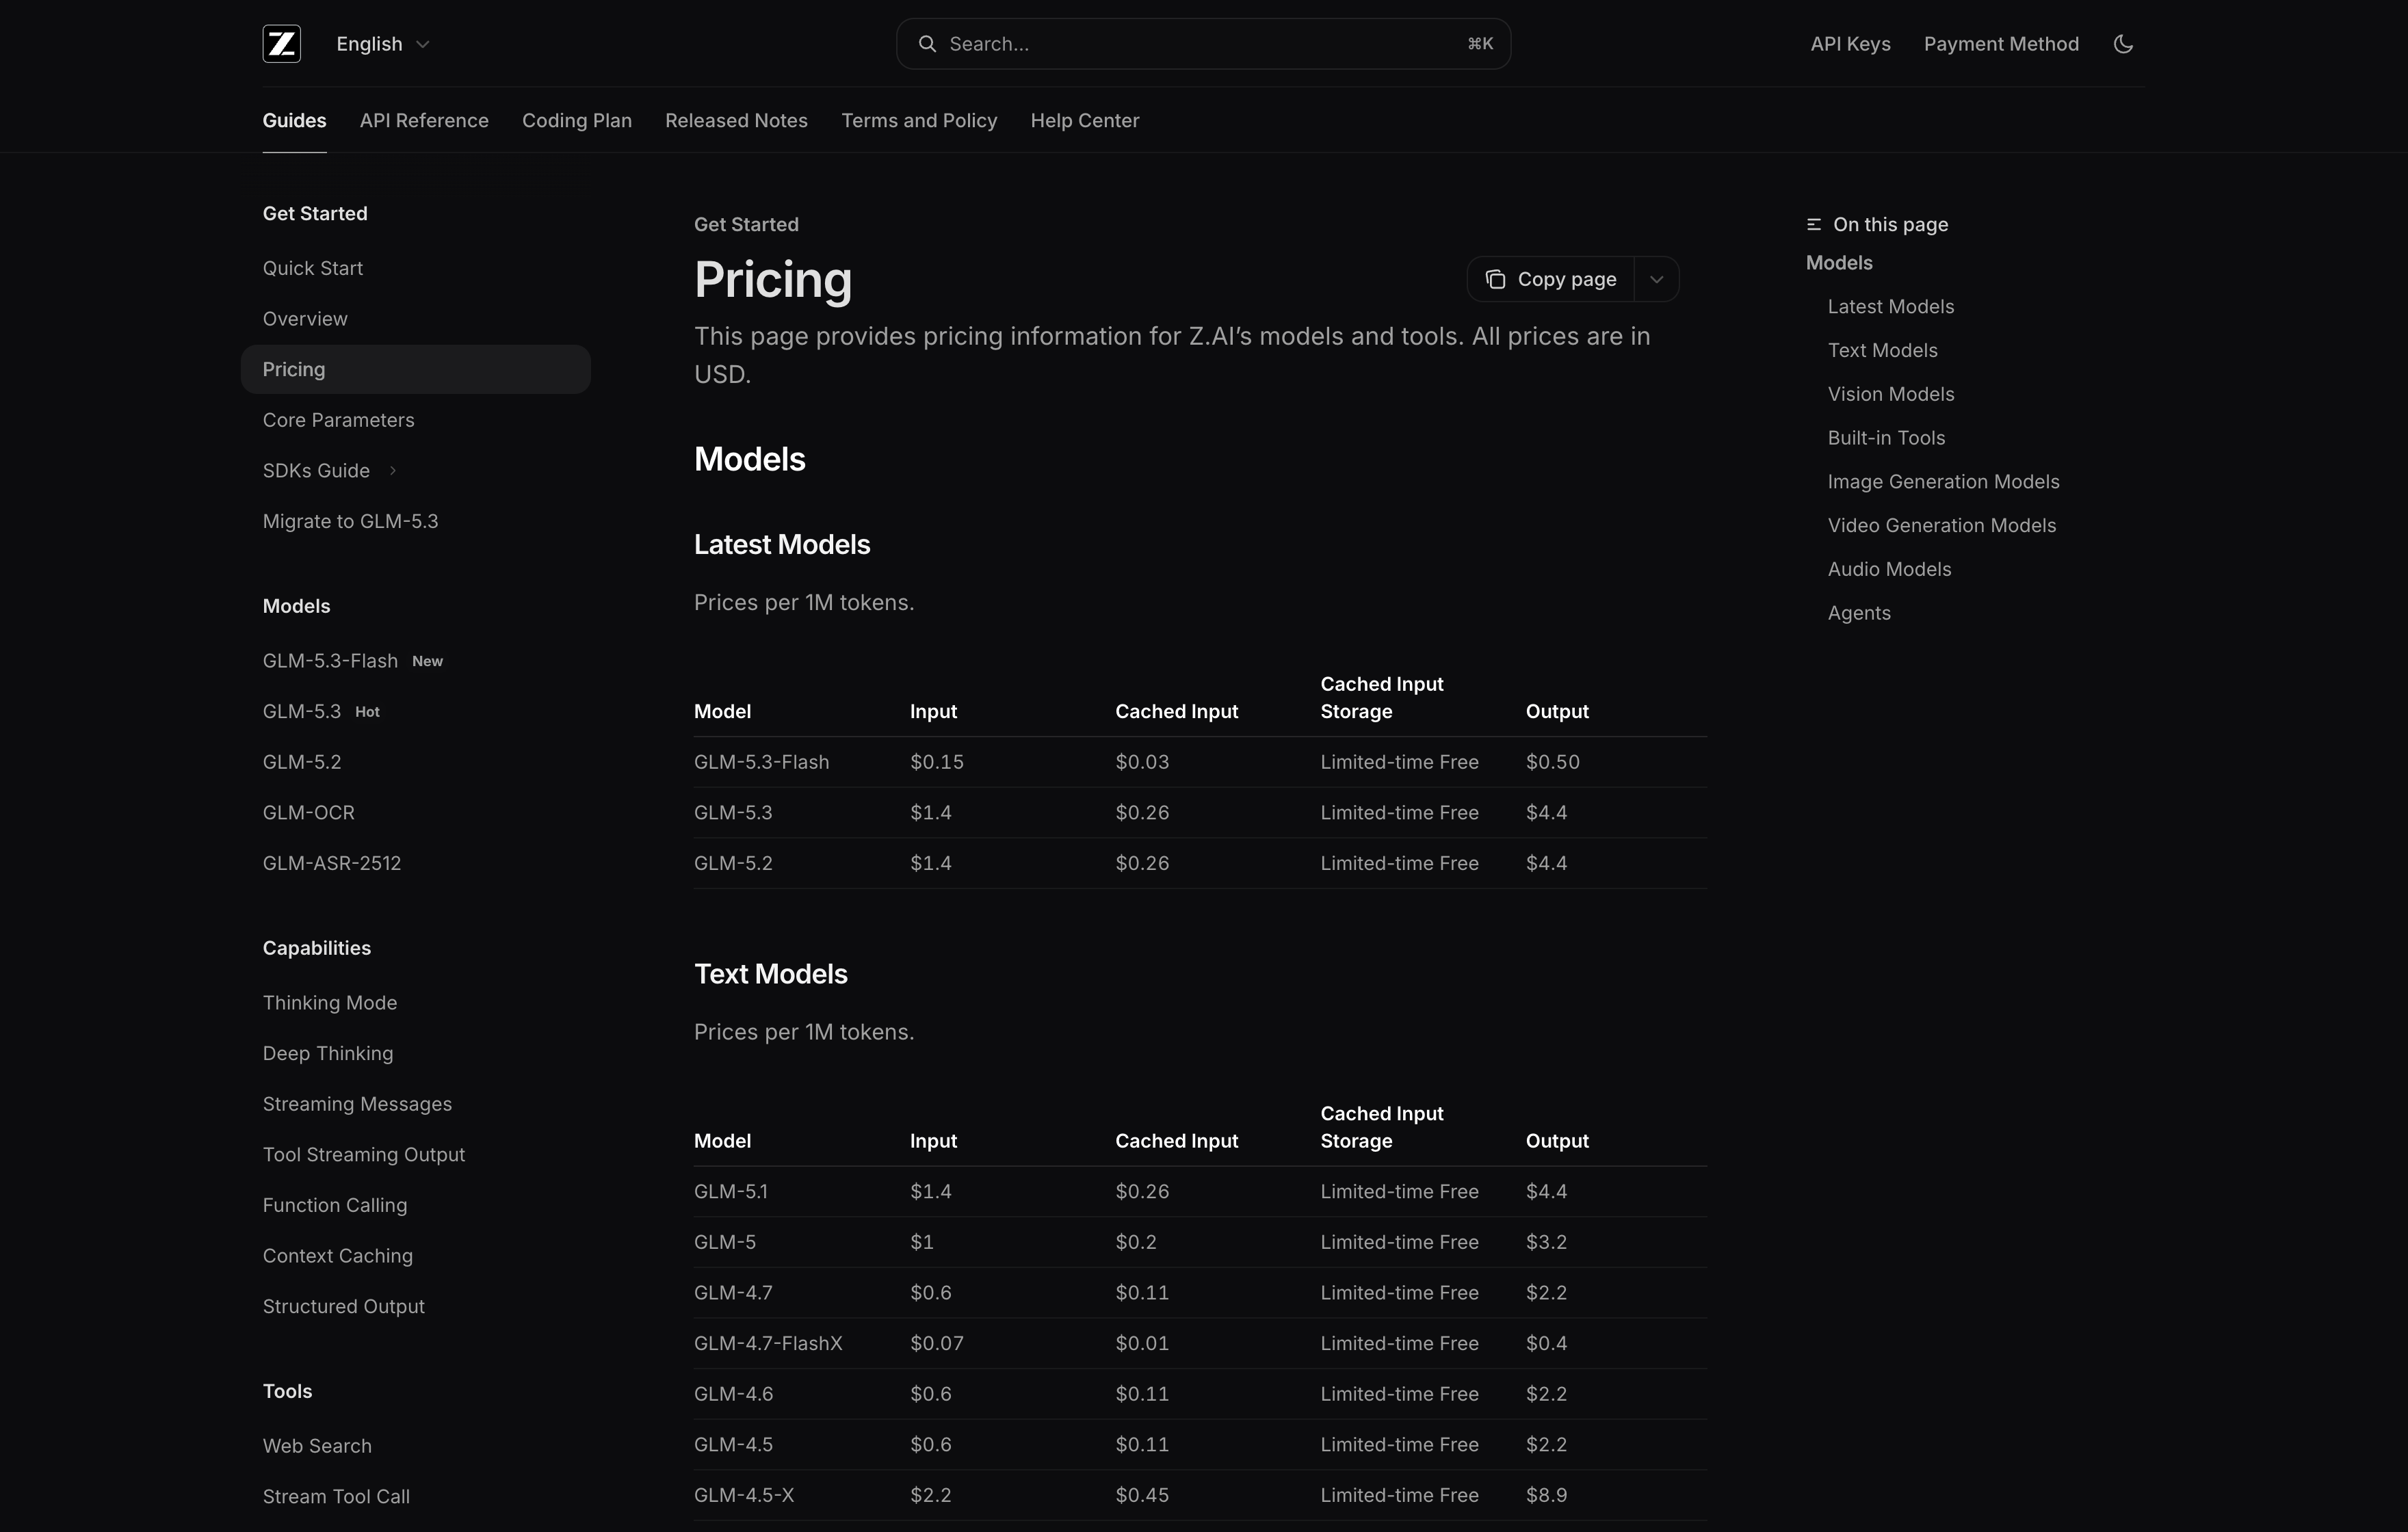Jump to Models in On this page

point(1839,263)
